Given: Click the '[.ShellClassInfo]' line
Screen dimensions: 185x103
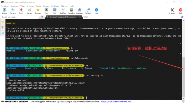Looking at the screenshot, I should tap(17, 80).
